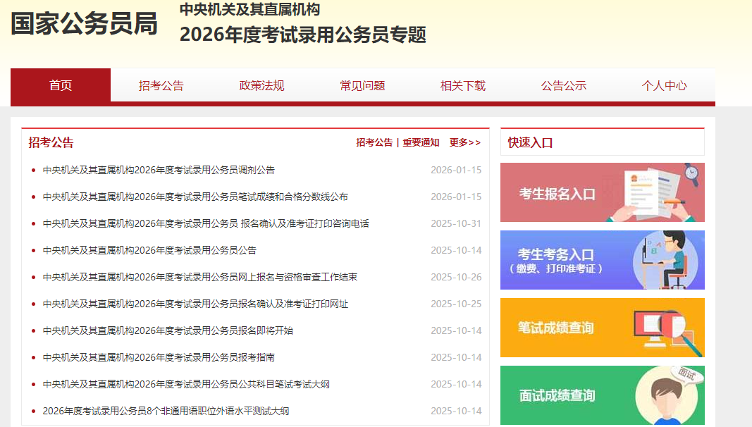752x427 pixels.
Task: Go to the 首页 home tab
Action: pos(61,85)
